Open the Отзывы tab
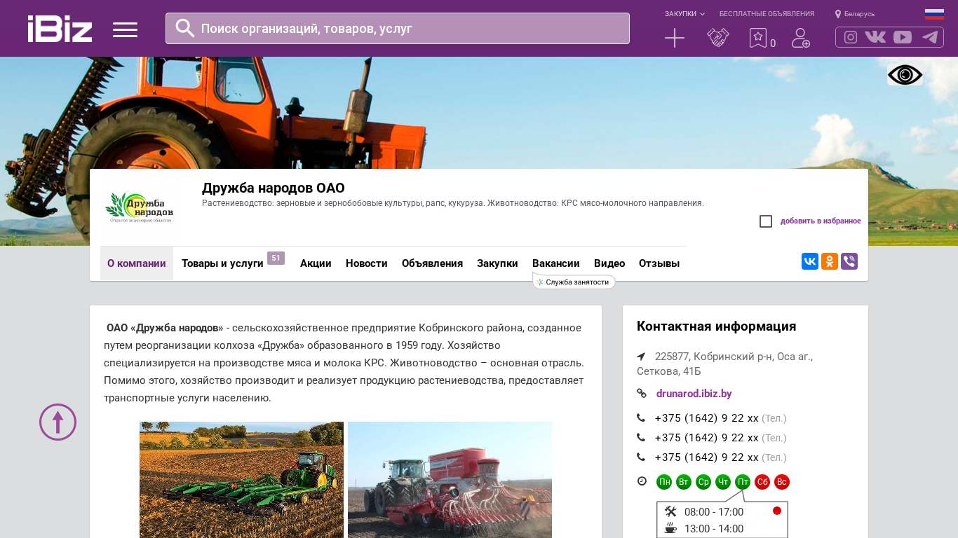Viewport: 958px width, 538px height. 659,263
